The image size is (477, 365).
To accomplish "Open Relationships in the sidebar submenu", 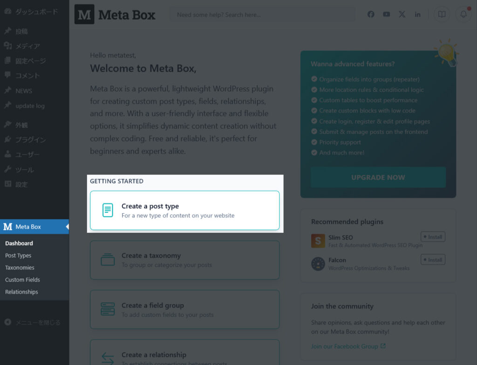I will (21, 292).
